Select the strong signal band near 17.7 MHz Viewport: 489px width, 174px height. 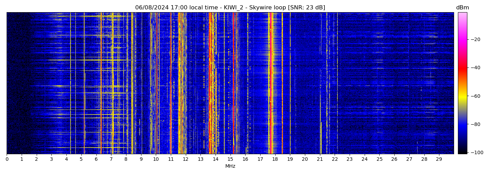pyautogui.click(x=271, y=84)
